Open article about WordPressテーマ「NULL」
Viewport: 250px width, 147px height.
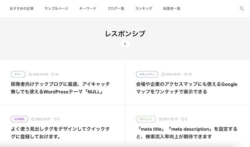[60, 88]
